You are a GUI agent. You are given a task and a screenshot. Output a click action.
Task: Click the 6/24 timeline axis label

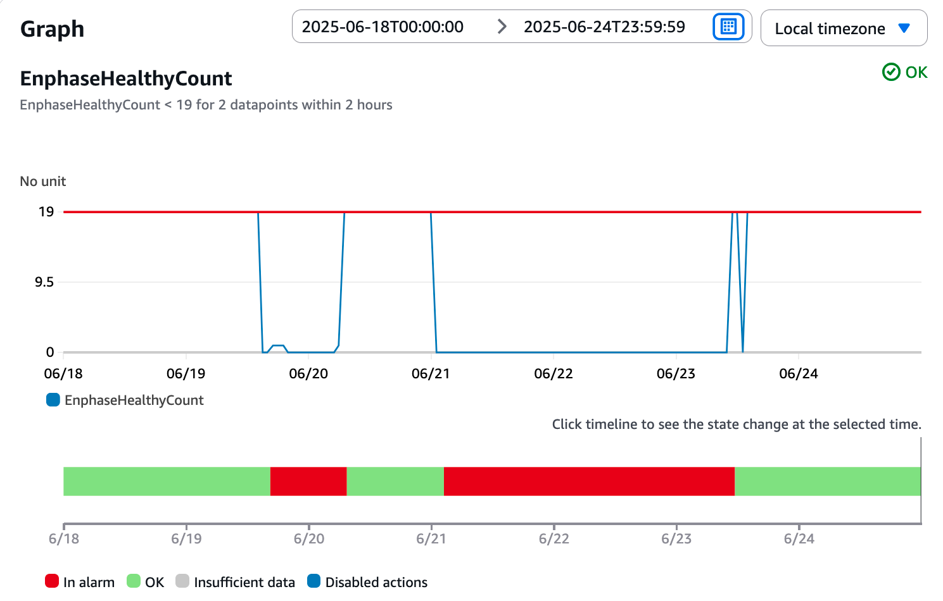pyautogui.click(x=799, y=539)
